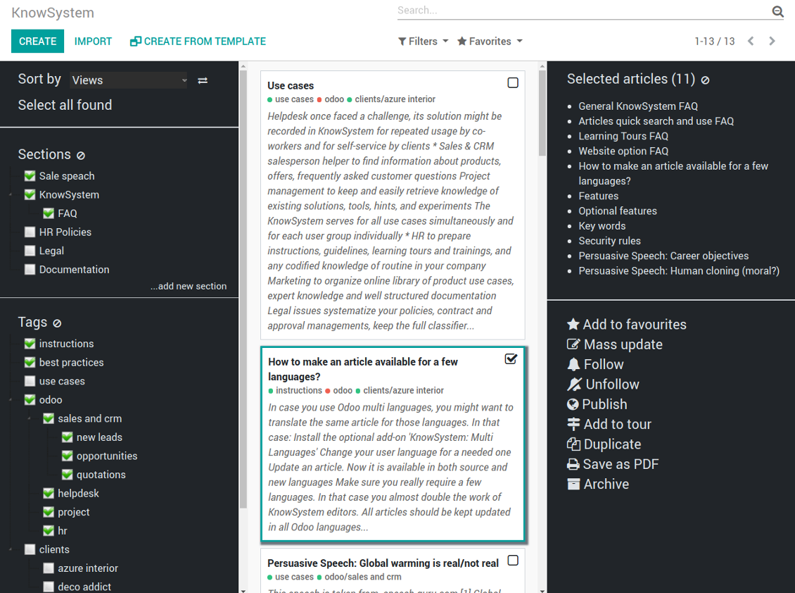Choose the Duplicate action

tap(604, 444)
